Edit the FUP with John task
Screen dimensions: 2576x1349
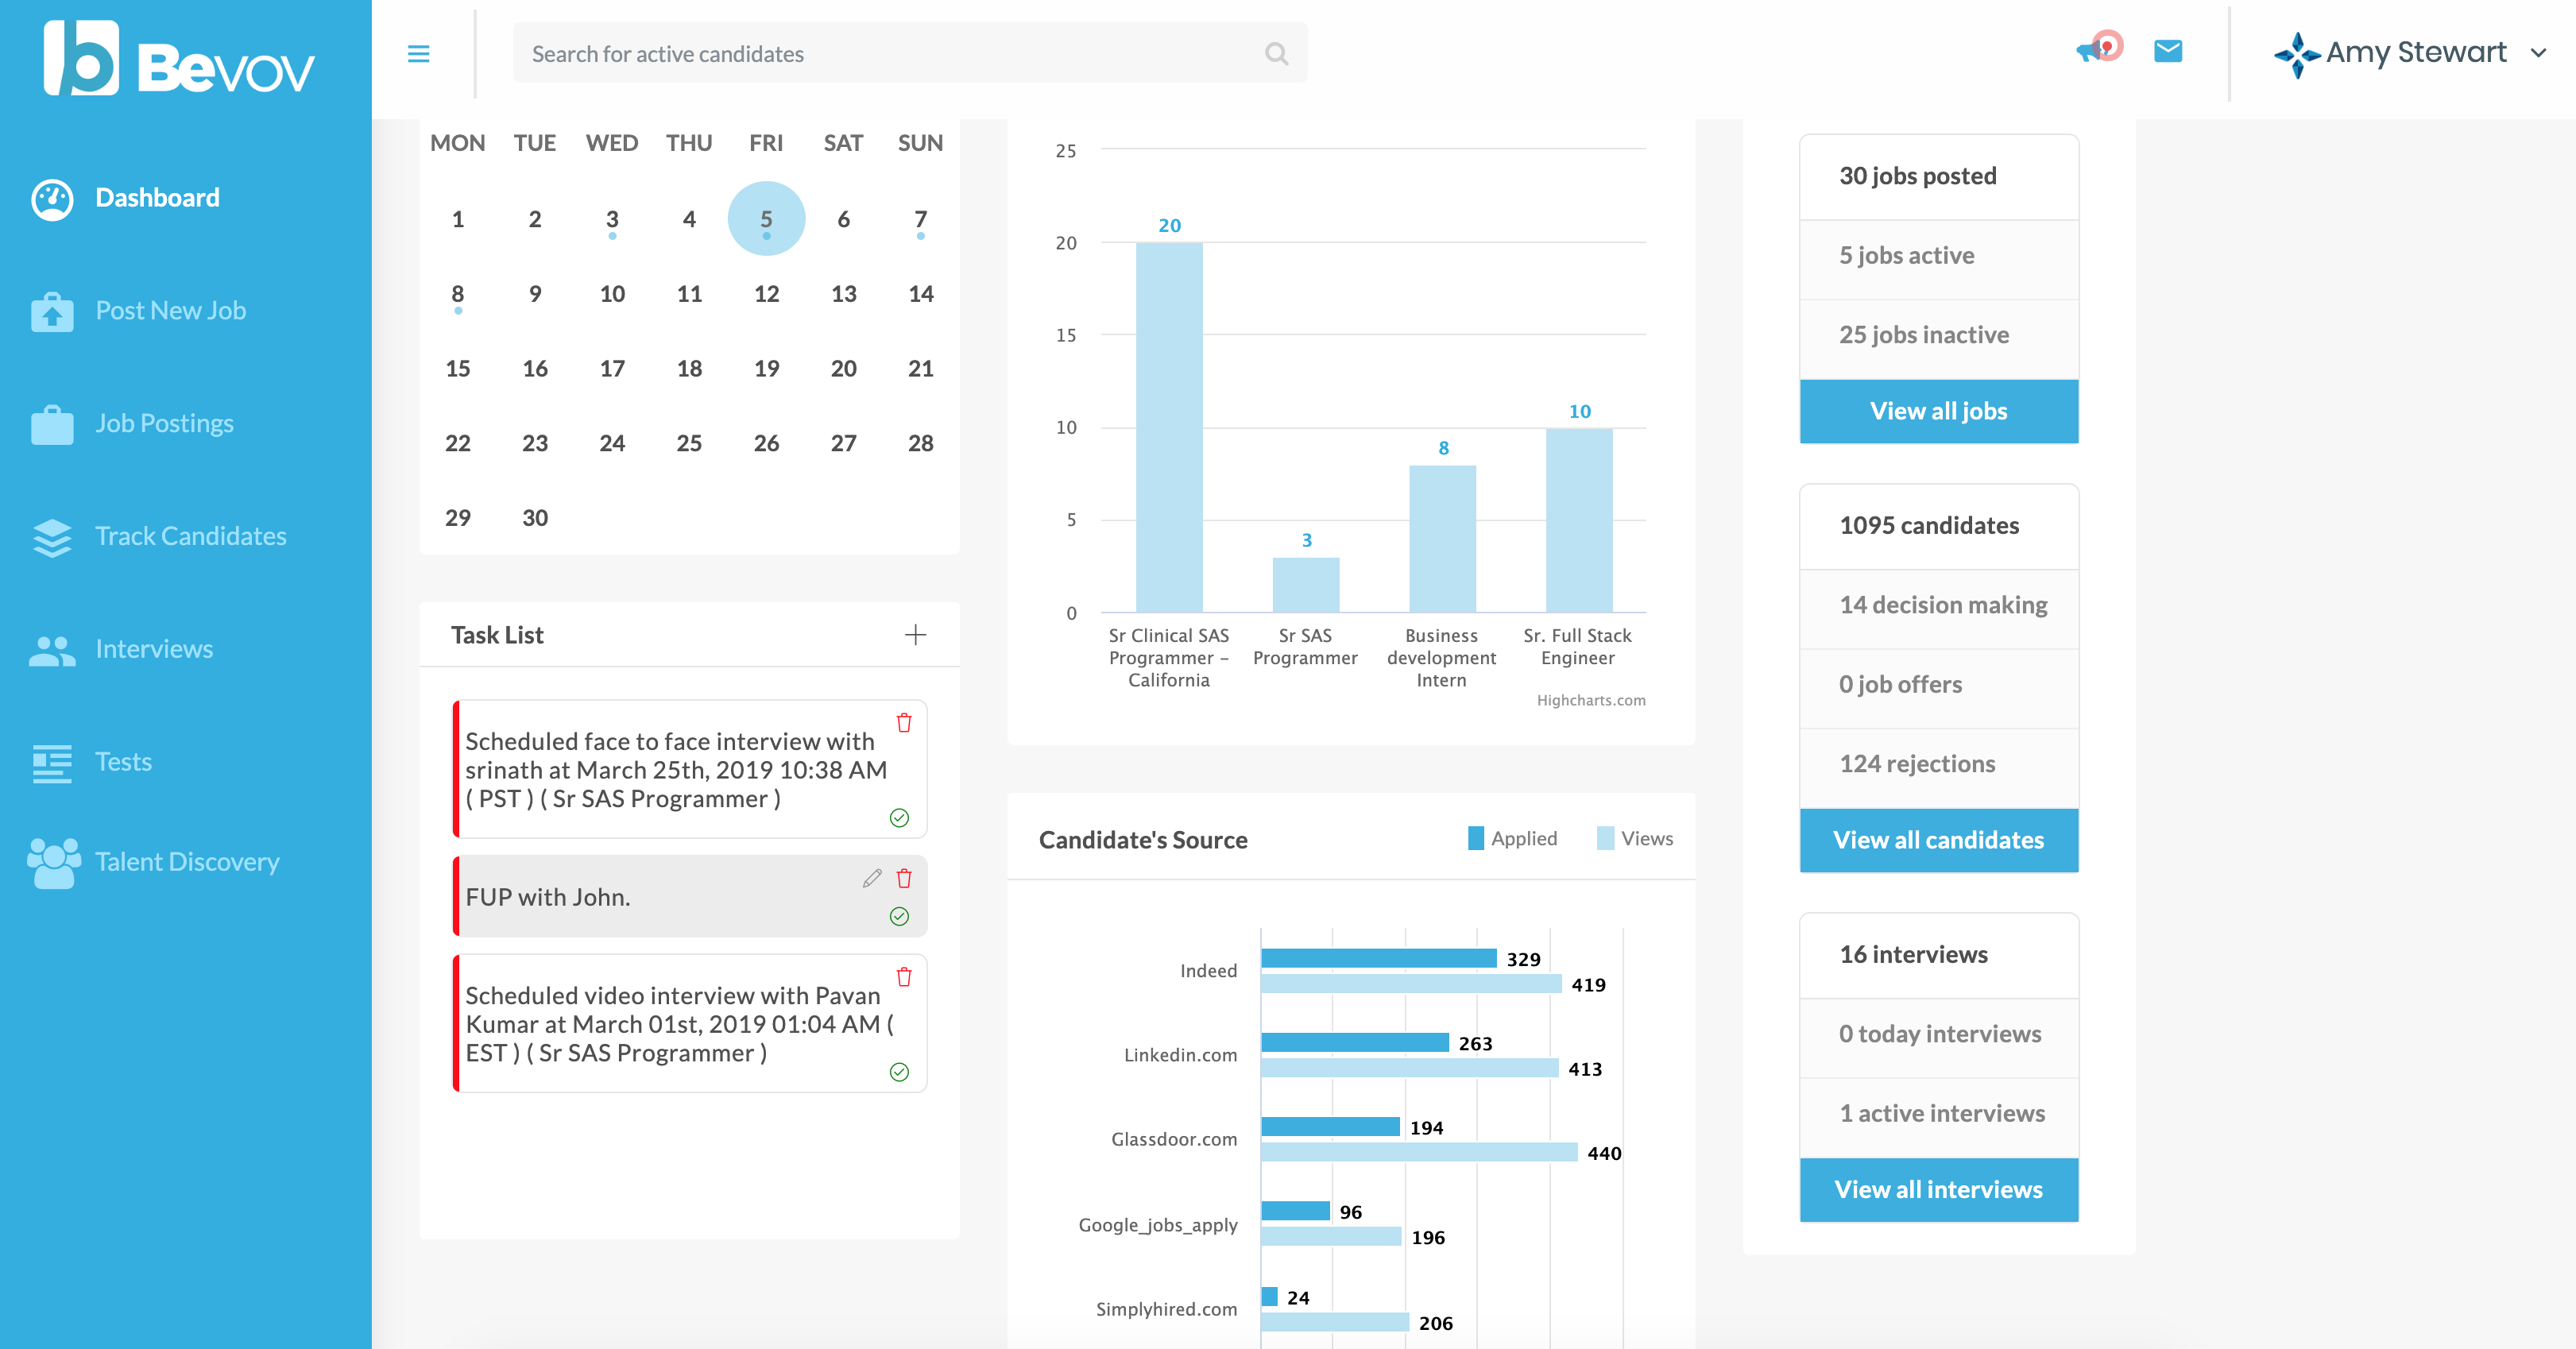pos(872,878)
